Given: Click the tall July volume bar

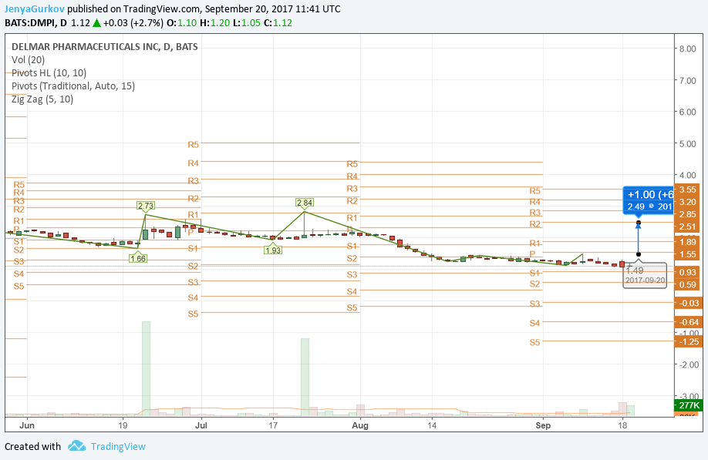Looking at the screenshot, I should 305,377.
